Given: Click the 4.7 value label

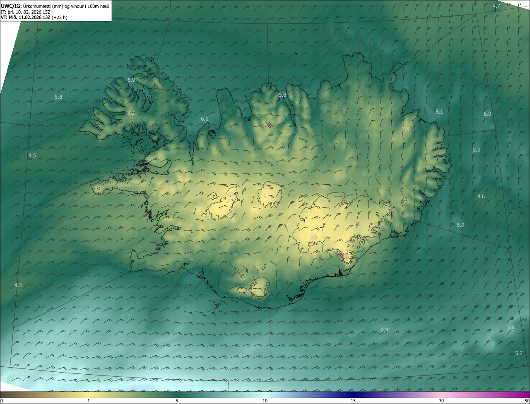Looking at the screenshot, I should pyautogui.click(x=496, y=6).
